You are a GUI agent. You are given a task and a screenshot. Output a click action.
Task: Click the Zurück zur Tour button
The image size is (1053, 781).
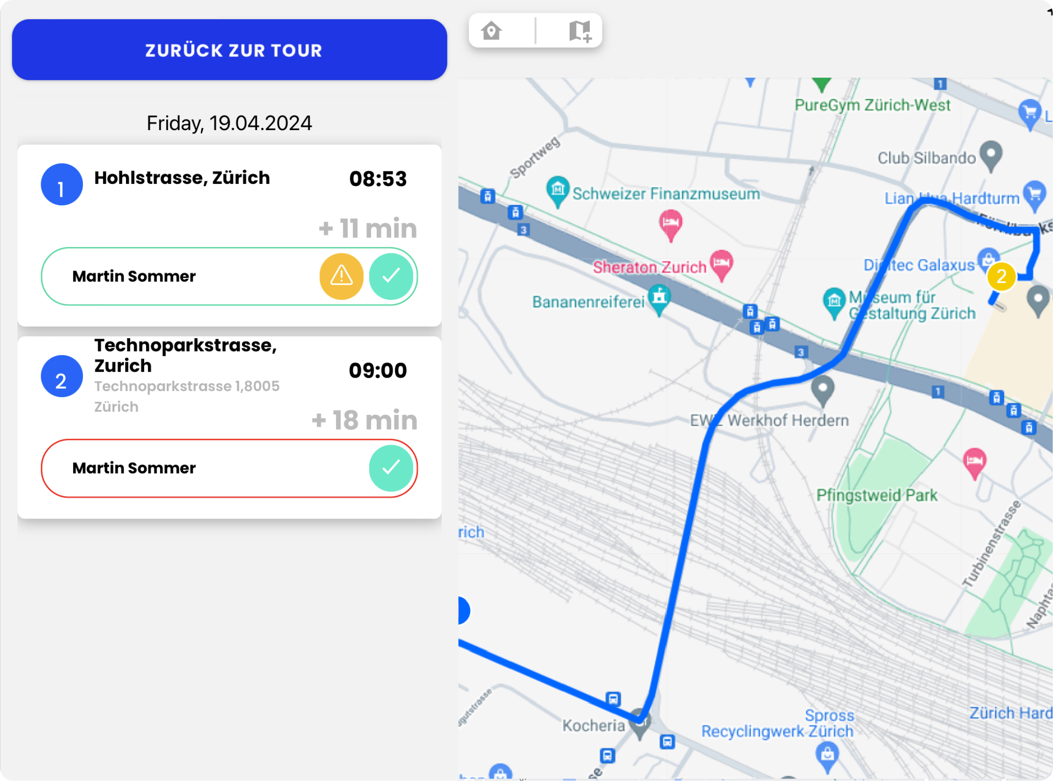click(229, 50)
